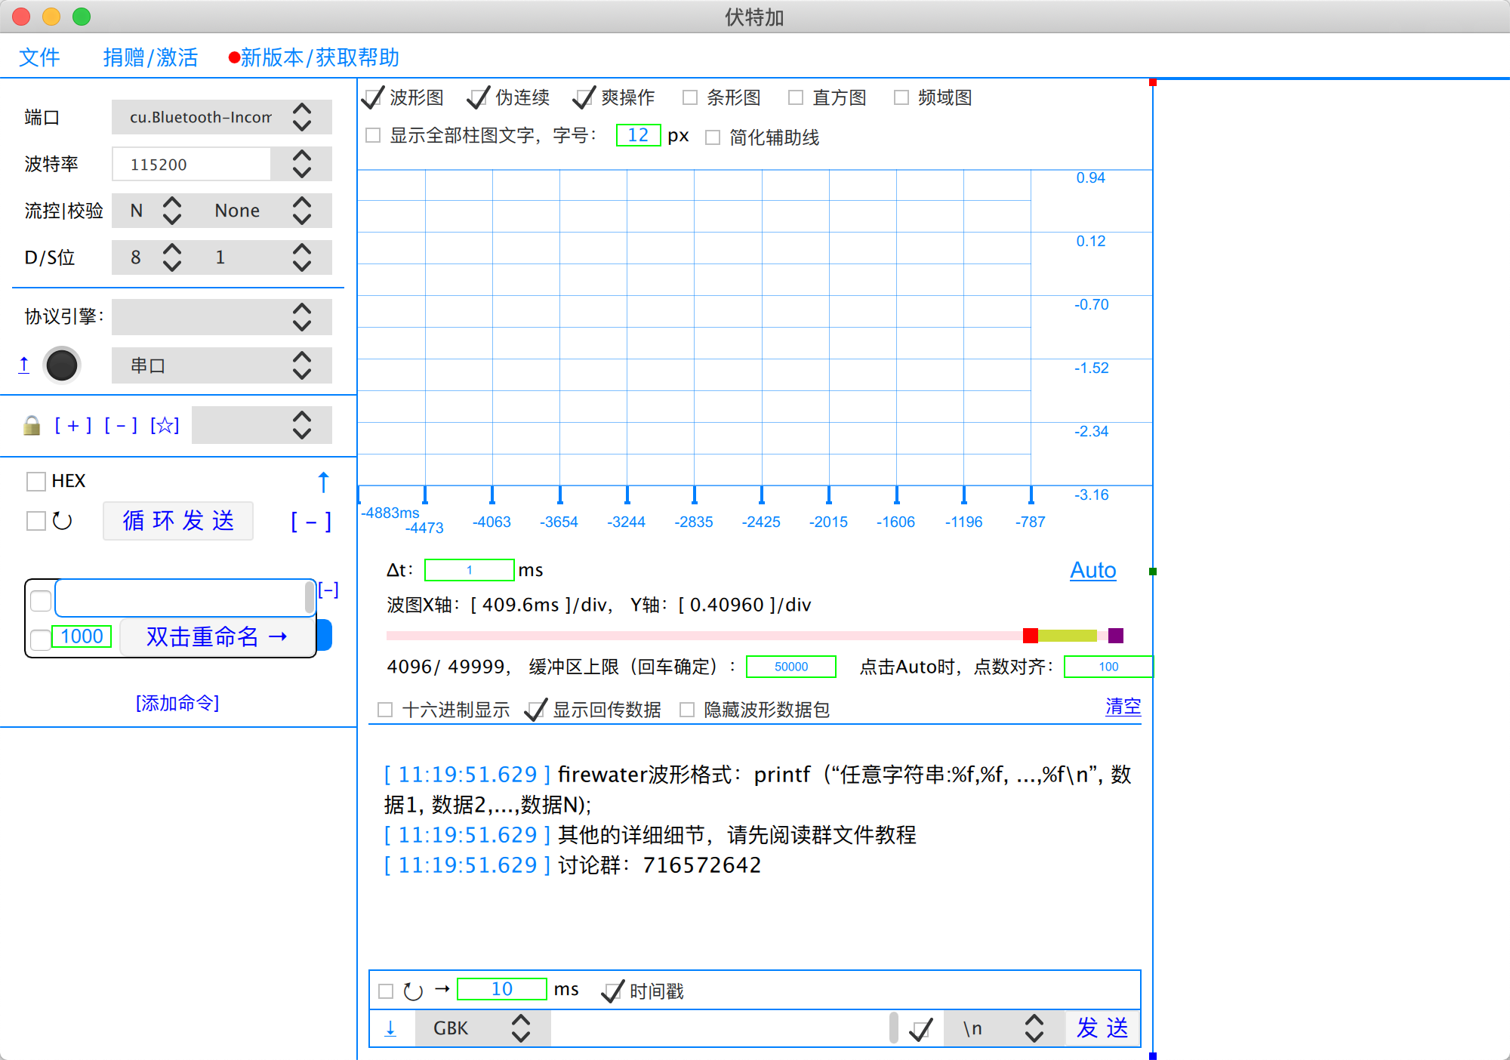1510x1060 pixels.
Task: Open 协议引擎 protocol engine dropdown
Action: pyautogui.click(x=221, y=317)
